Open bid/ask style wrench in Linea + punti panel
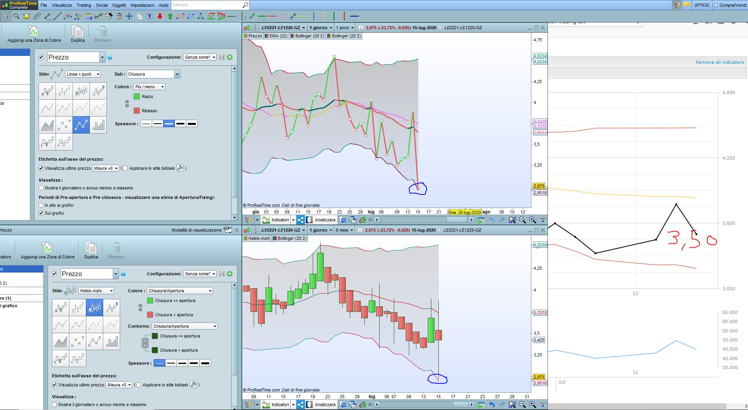 [180, 168]
